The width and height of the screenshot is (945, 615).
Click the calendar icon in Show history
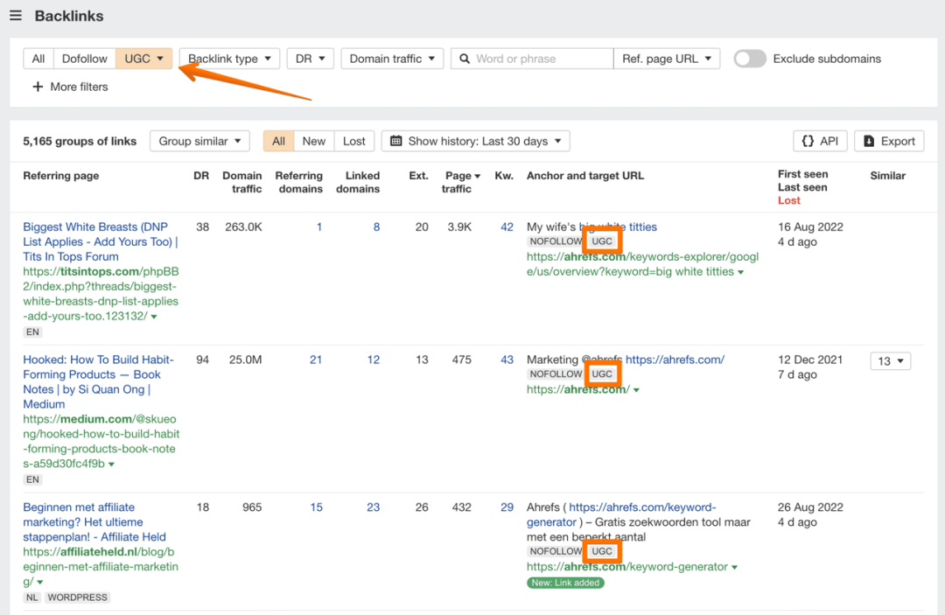point(396,141)
